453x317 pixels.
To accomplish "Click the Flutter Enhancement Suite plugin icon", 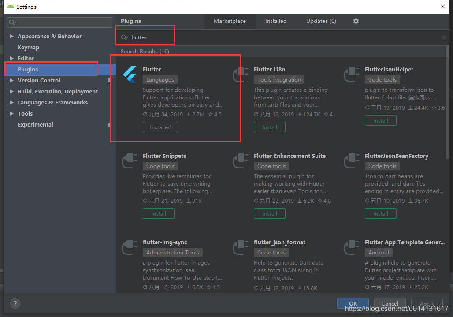I will [241, 160].
